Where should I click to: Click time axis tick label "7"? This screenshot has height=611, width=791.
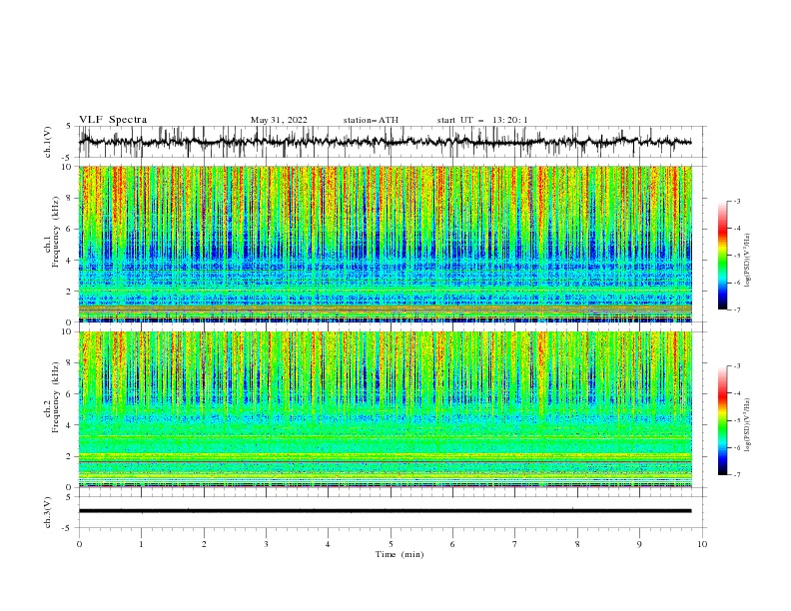click(515, 544)
